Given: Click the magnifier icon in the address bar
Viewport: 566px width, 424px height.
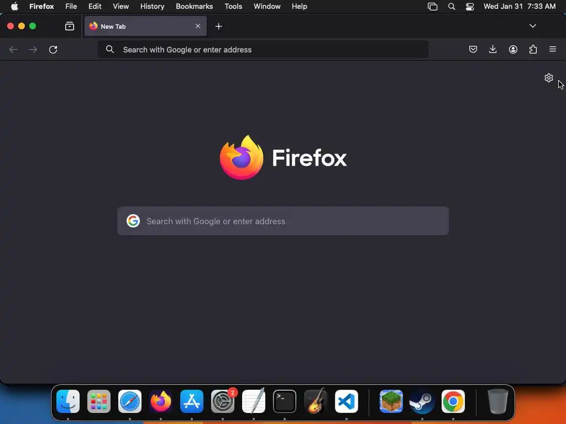Looking at the screenshot, I should coord(110,49).
